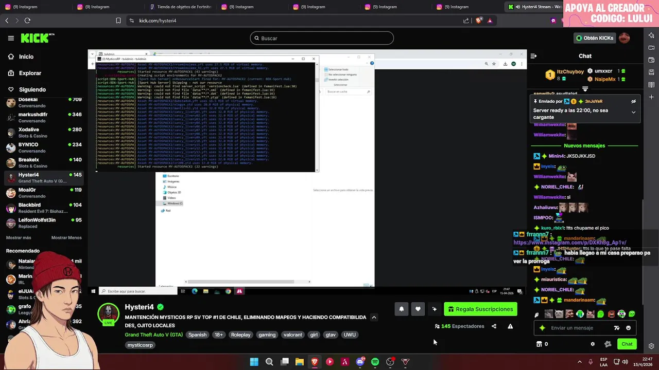Click Mostrar más in sidebar
Screen dimensions: 659x370
19,238
